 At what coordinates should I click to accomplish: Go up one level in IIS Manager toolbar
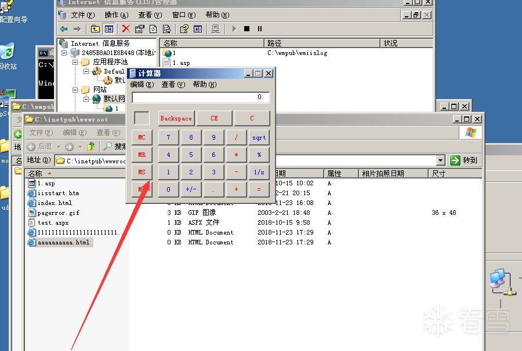(x=95, y=29)
